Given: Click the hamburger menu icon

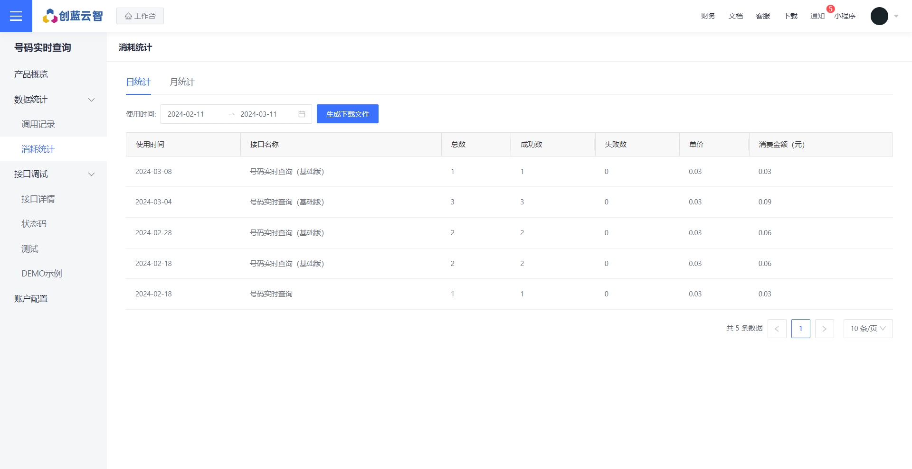Looking at the screenshot, I should coord(16,16).
